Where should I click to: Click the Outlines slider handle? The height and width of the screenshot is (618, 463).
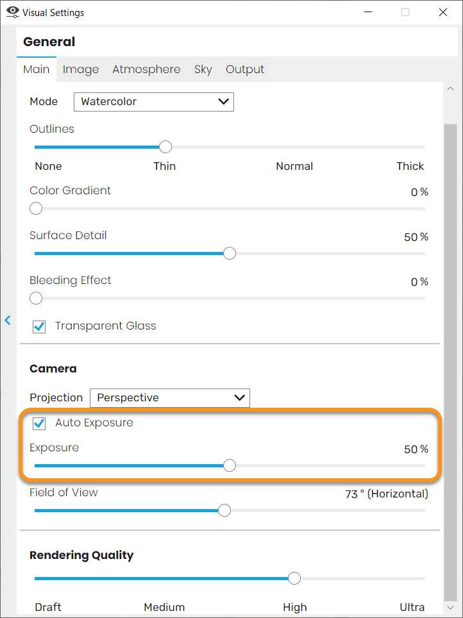point(165,147)
